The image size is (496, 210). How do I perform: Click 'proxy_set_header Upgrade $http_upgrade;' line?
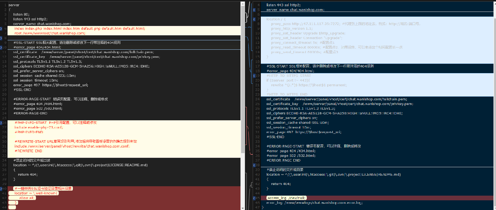click(x=308, y=33)
